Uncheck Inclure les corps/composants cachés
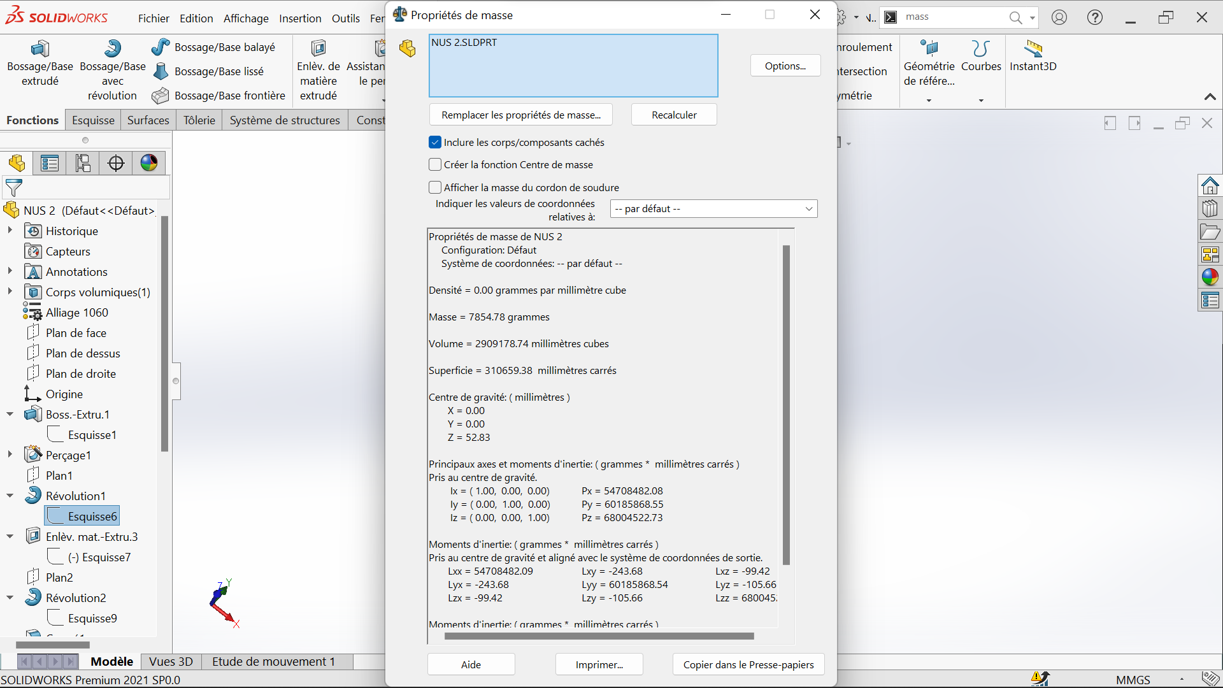 pos(435,142)
